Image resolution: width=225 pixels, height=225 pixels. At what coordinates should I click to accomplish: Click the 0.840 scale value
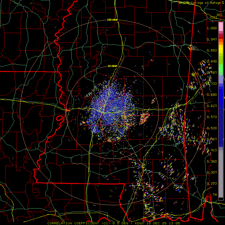point(212,61)
